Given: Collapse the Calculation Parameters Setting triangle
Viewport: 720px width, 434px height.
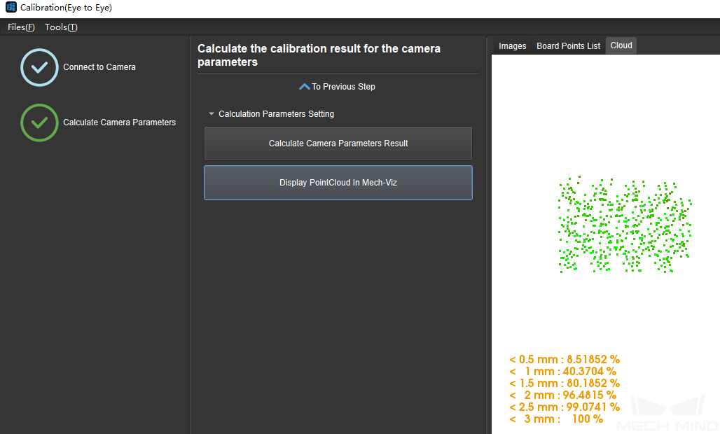Looking at the screenshot, I should (x=212, y=114).
